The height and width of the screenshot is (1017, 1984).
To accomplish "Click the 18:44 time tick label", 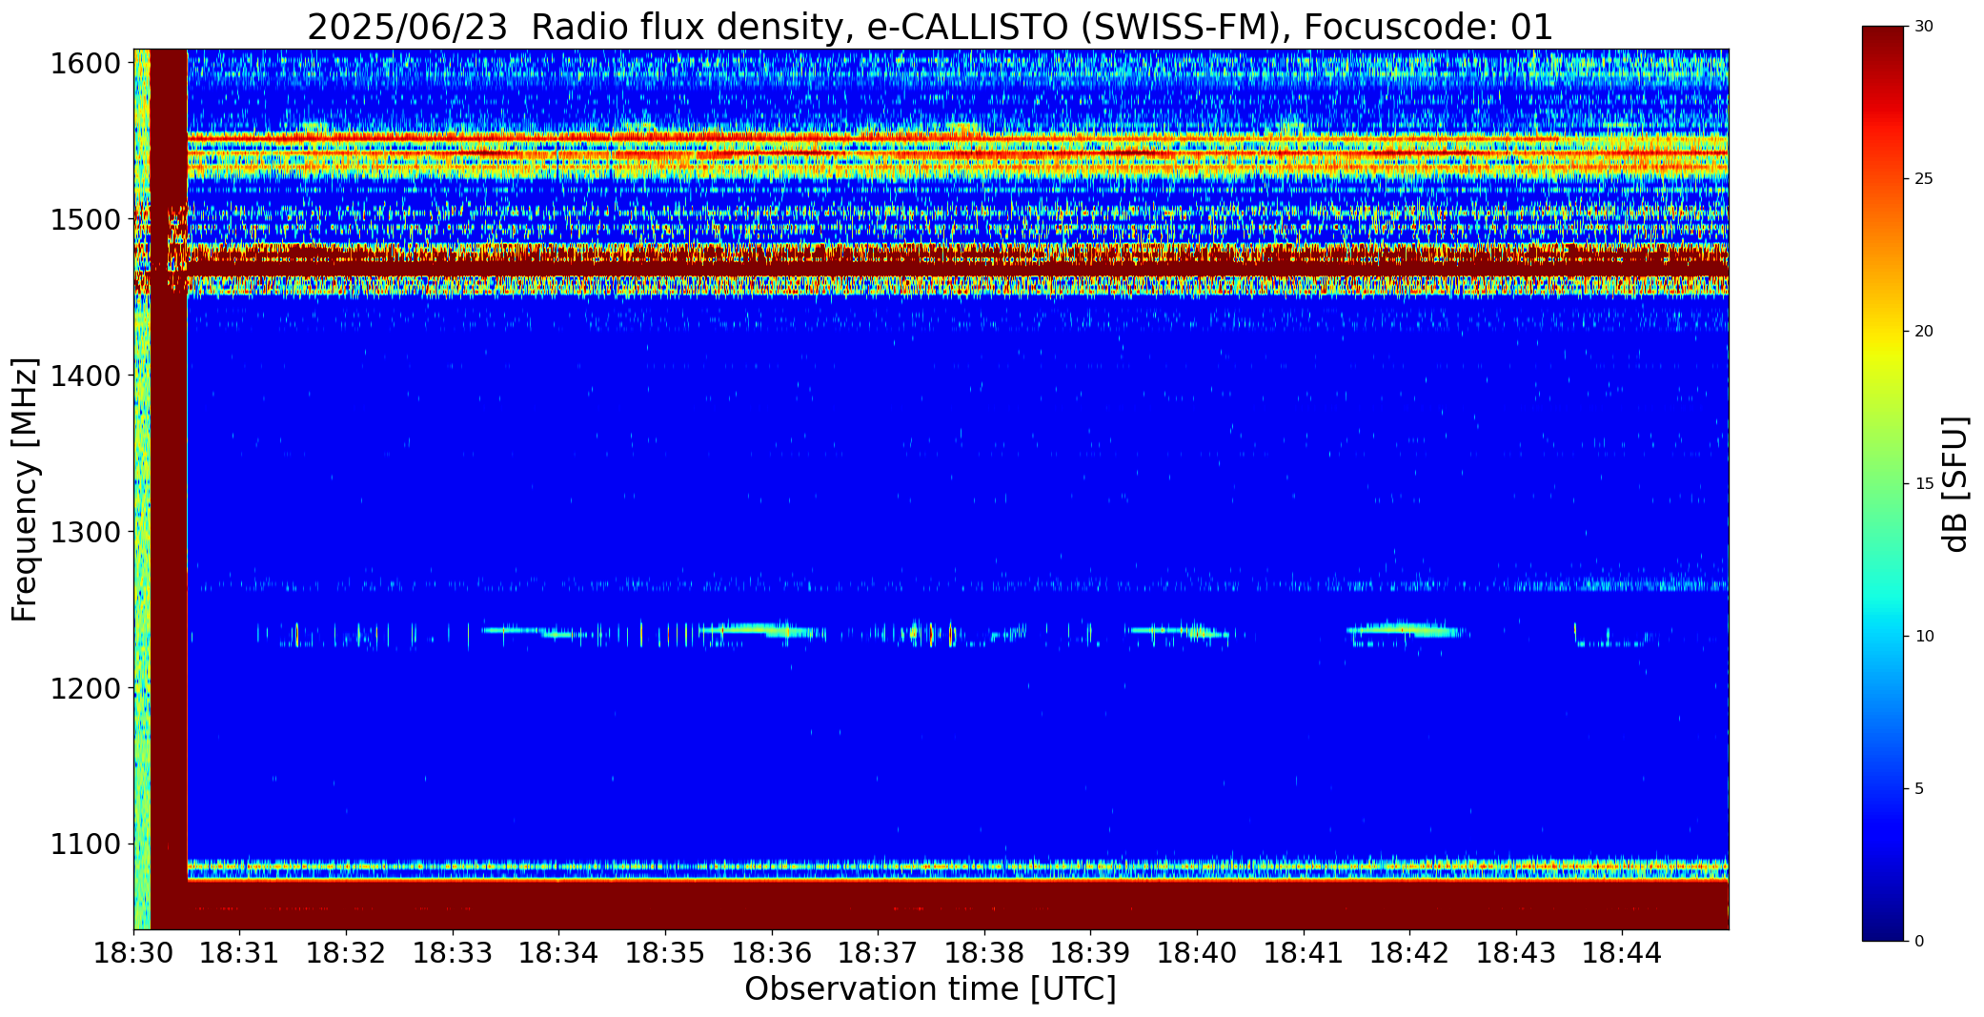I will click(x=1623, y=952).
